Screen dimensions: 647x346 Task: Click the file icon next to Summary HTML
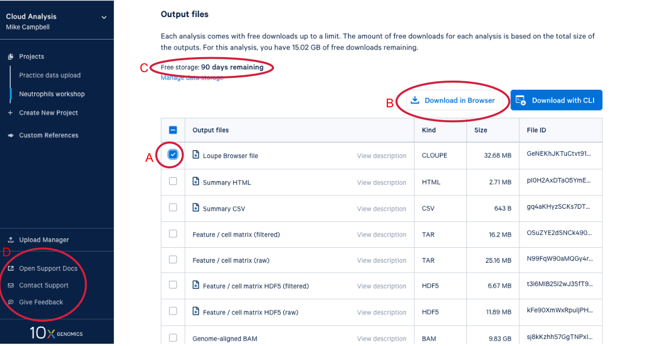pos(196,182)
